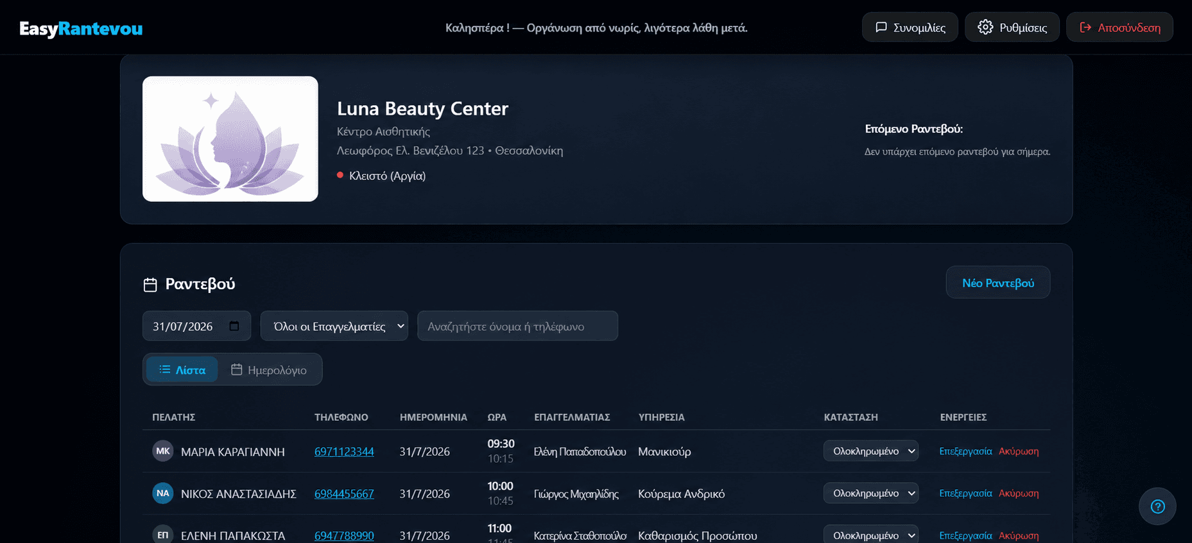The image size is (1192, 543).
Task: Click Ακύρωση for ΝΙΚΟΣ ΑΝΑΣΤΑΣΙΑΔΗΣ
Action: point(1019,493)
